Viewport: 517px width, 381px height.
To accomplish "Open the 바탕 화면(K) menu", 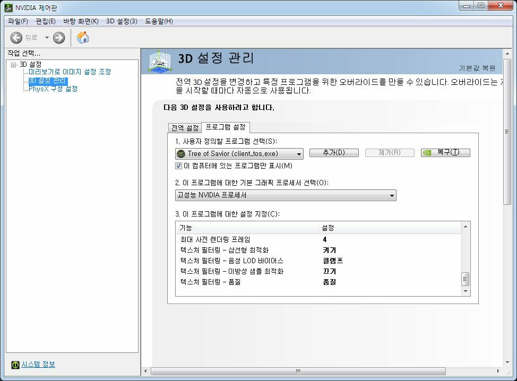I will point(81,21).
